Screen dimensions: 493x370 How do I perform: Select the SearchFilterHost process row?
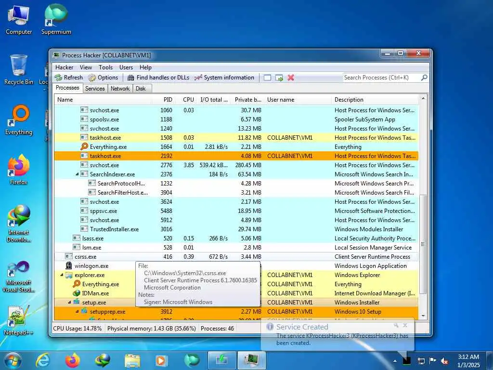pos(236,193)
